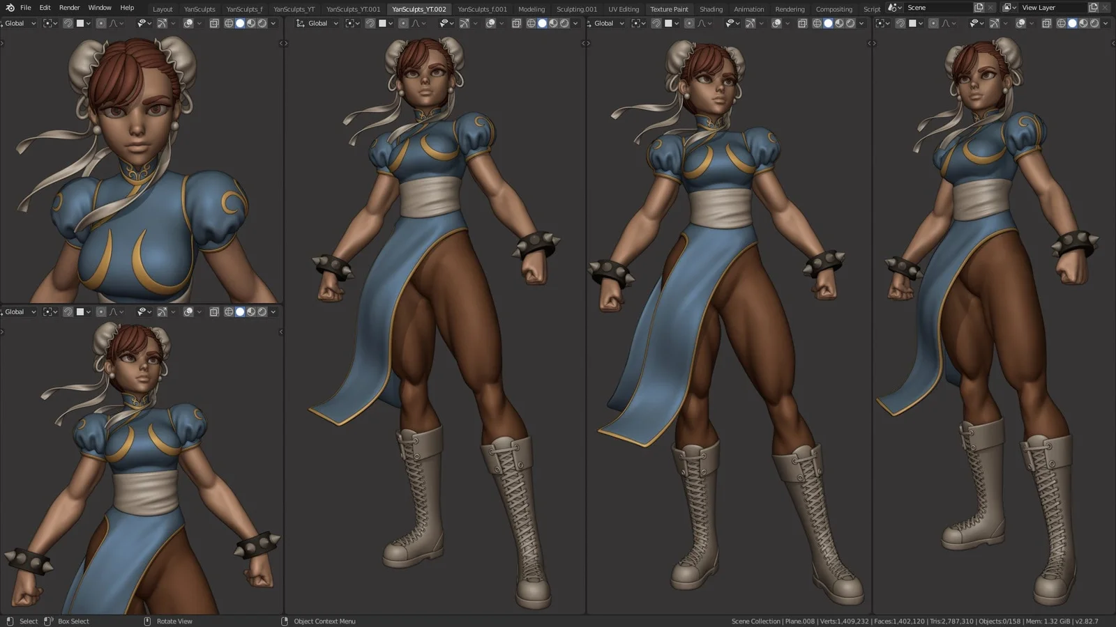Enable Material Preview shading
The width and height of the screenshot is (1116, 627).
tap(251, 23)
